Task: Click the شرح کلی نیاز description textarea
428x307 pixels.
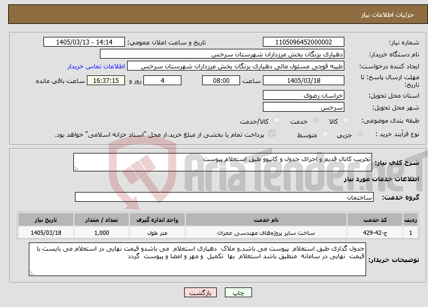Action: tap(223, 162)
